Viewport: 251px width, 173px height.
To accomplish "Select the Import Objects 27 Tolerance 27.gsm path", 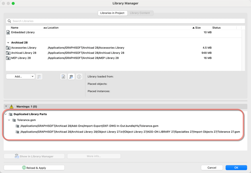I will coord(130,132).
